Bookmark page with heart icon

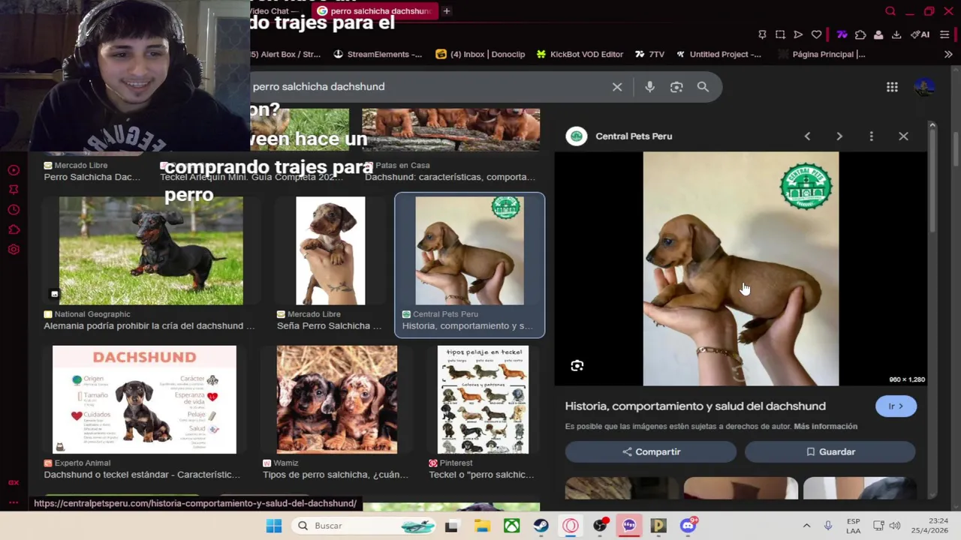(816, 34)
